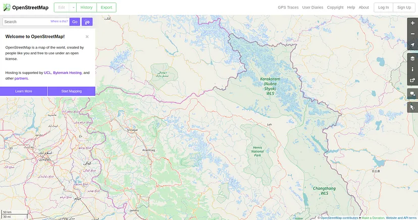Click the Sign Up button
The image size is (418, 220).
tap(404, 8)
